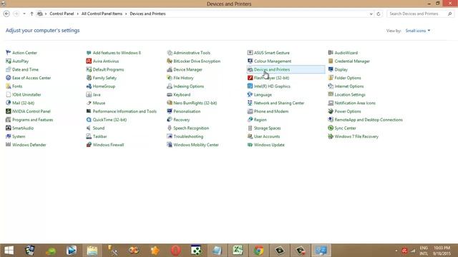Viewport: 458px width, 257px height.
Task: Click the Date and Time icon
Action: click(8, 69)
